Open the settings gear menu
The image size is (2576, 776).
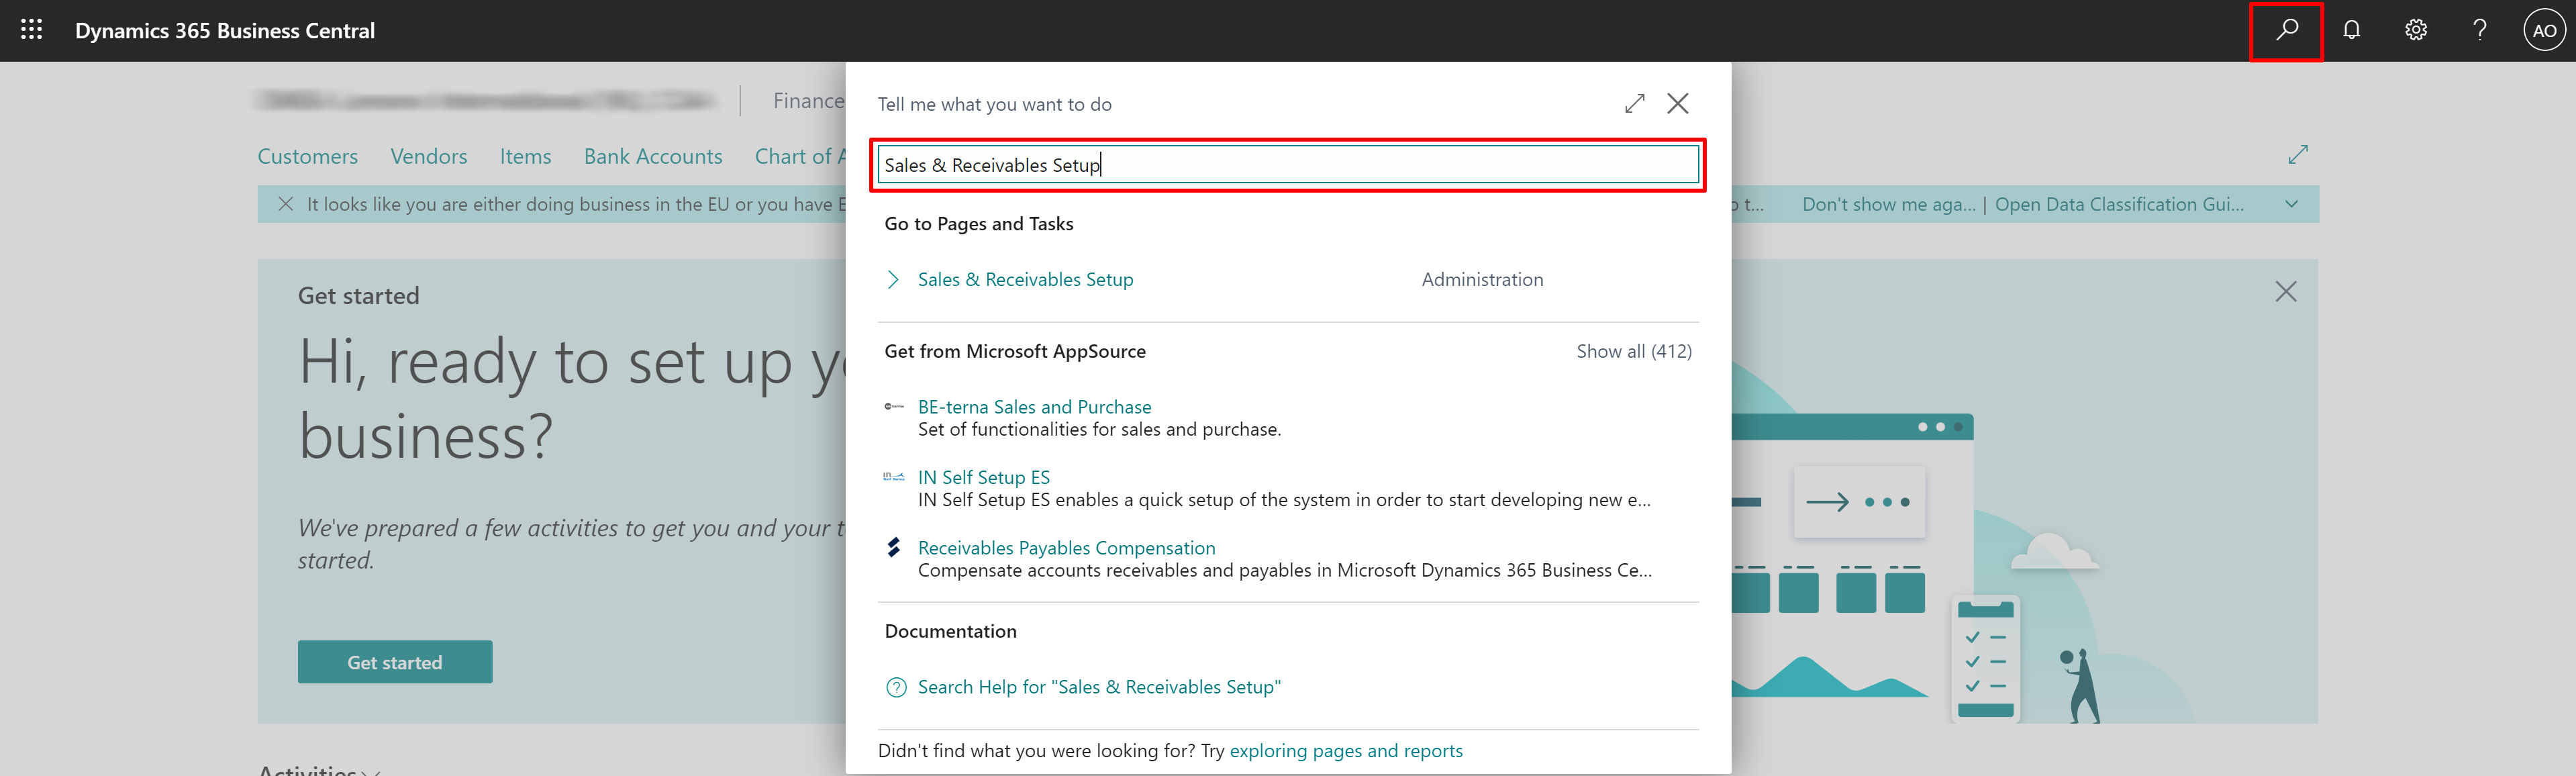[x=2415, y=30]
